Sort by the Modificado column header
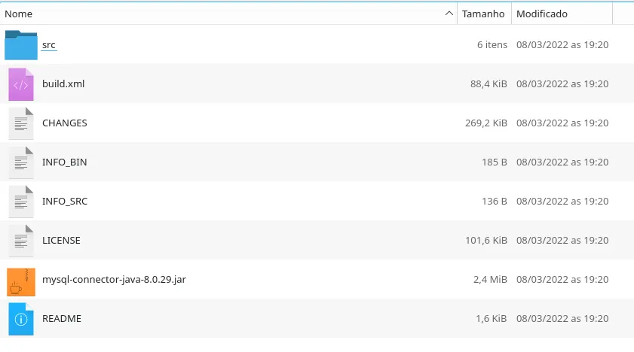This screenshot has width=634, height=352. (562, 14)
